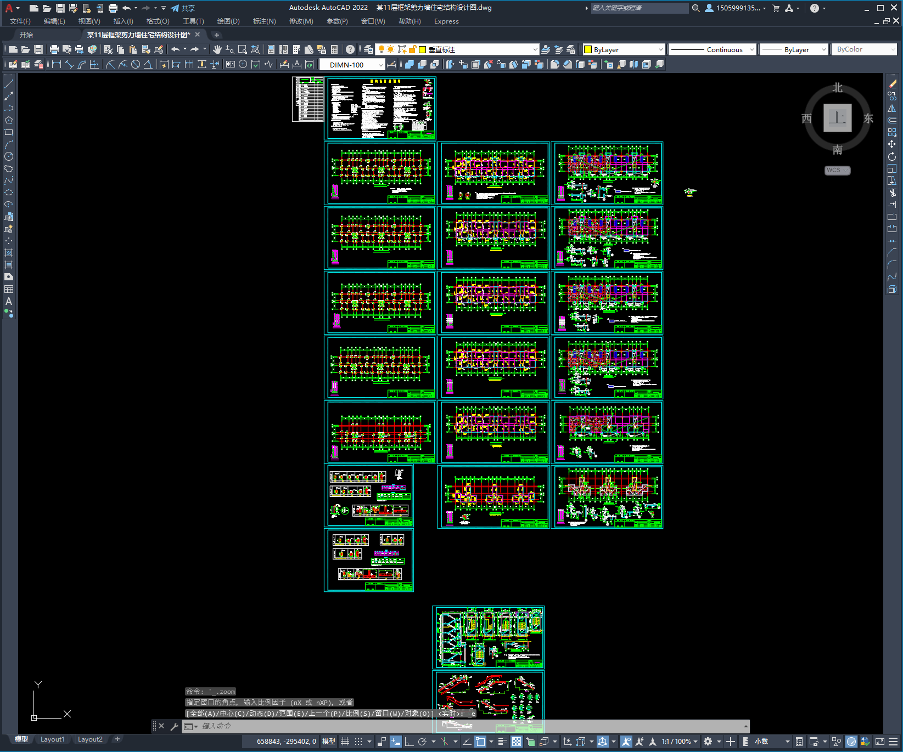Toggle polar tracking in the status bar

(x=422, y=742)
